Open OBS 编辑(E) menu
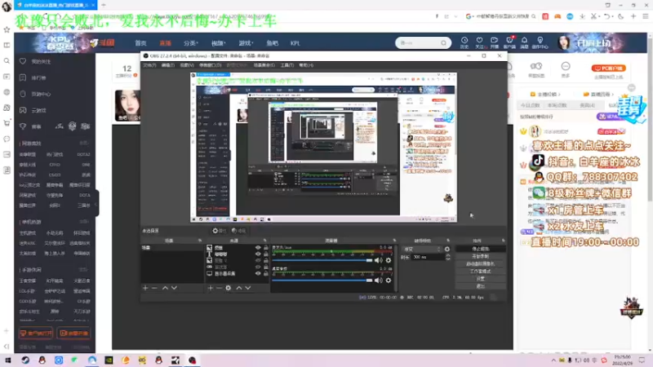This screenshot has width=653, height=367. [168, 65]
